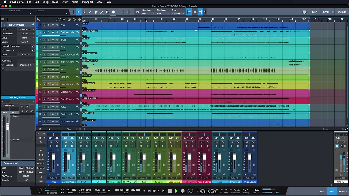This screenshot has width=349, height=196.
Task: Mute the Pads&Strings track
Action: 44,99
